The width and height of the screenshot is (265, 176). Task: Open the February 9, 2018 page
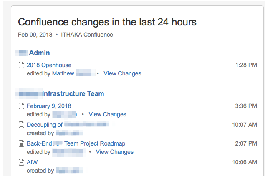click(49, 106)
